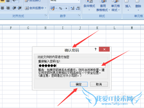Click the Cancel (取消) button

coord(99,84)
